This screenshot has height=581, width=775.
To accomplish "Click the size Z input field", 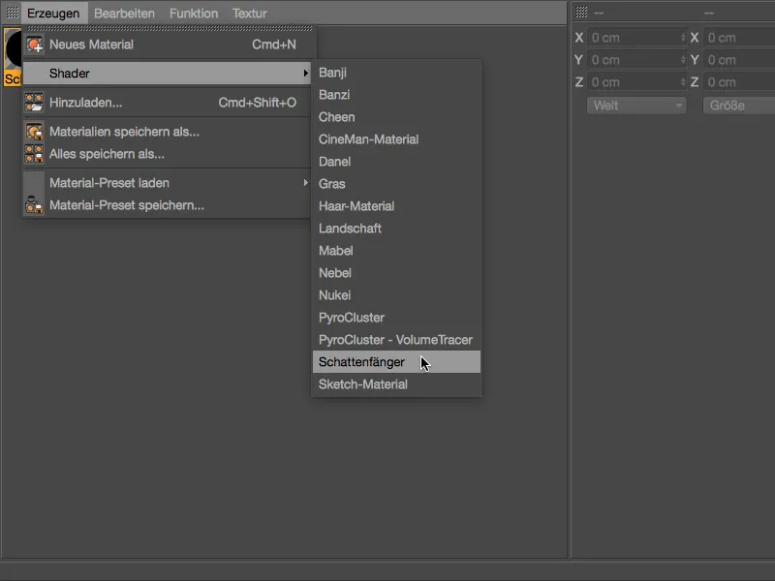I will [739, 82].
